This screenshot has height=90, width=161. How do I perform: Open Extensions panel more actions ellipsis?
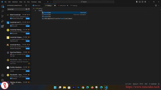point(29,5)
